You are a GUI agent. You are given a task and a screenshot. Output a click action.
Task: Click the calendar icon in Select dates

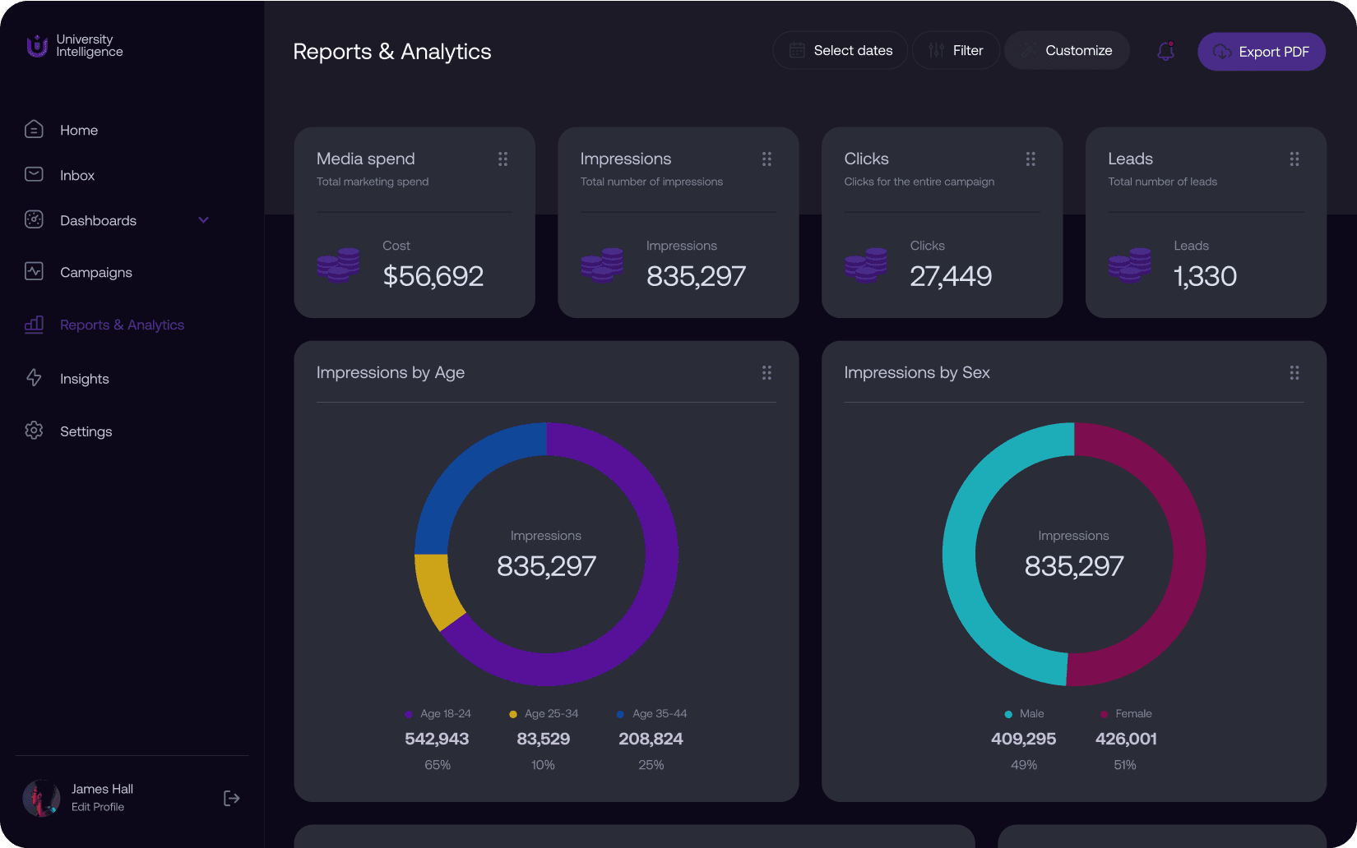[797, 50]
